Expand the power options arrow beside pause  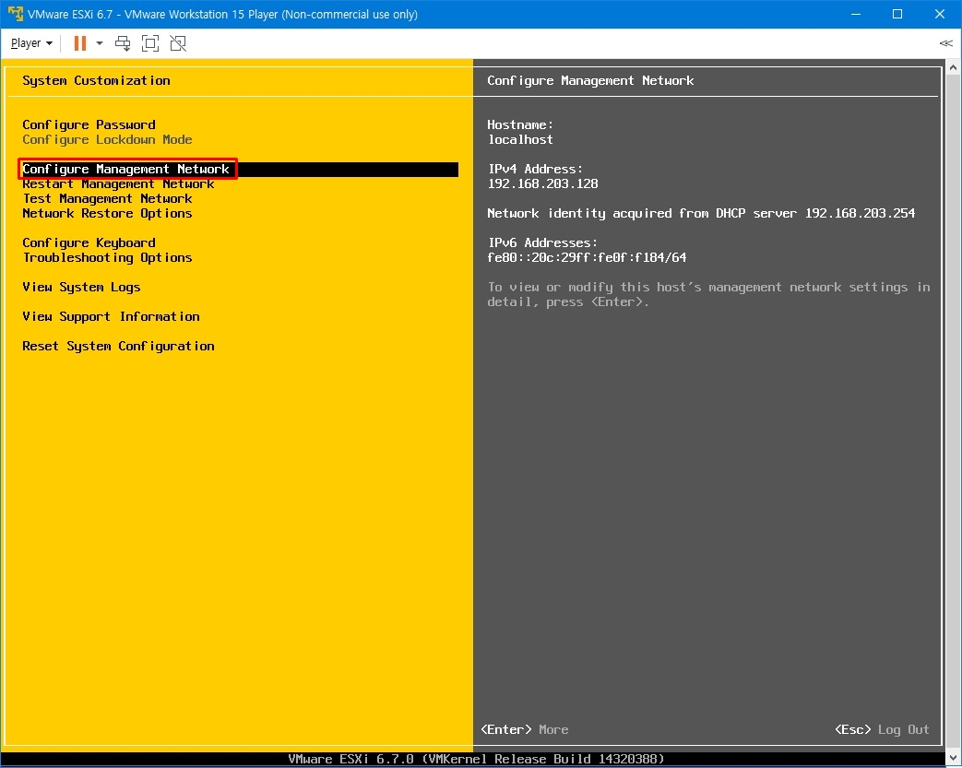tap(100, 43)
